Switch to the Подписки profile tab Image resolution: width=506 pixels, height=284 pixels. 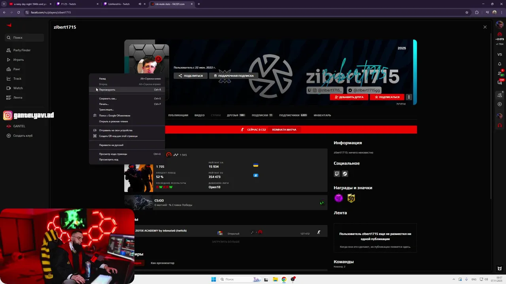(262, 115)
